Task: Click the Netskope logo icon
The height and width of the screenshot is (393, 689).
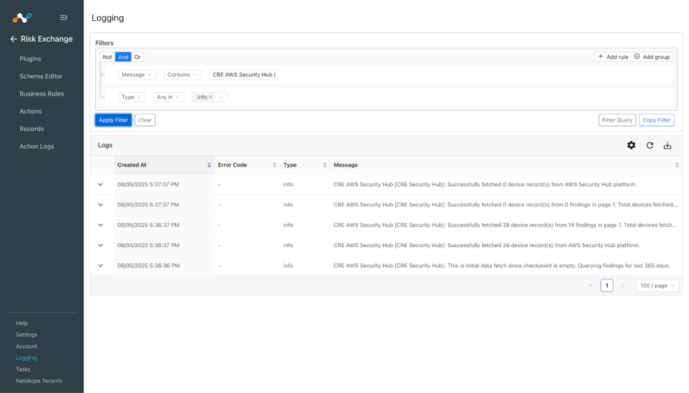Action: (x=22, y=17)
